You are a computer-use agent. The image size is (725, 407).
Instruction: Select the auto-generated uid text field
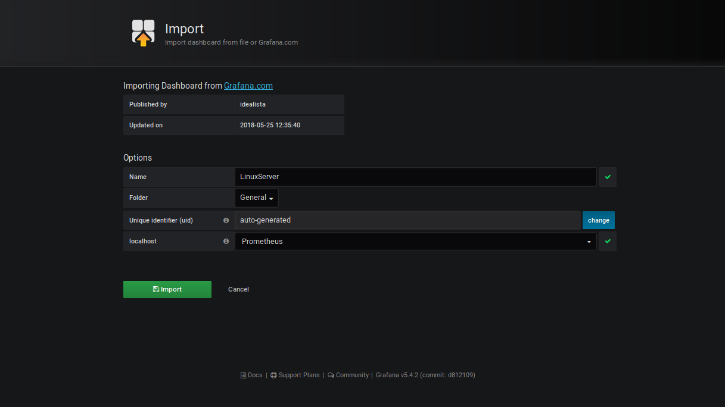pyautogui.click(x=408, y=220)
